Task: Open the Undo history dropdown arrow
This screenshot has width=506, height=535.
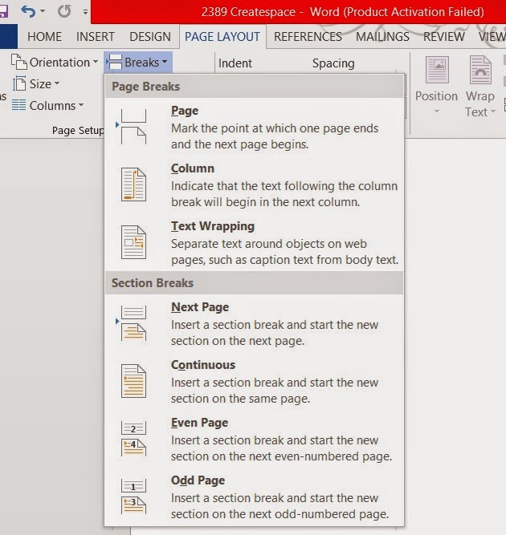Action: click(x=43, y=11)
